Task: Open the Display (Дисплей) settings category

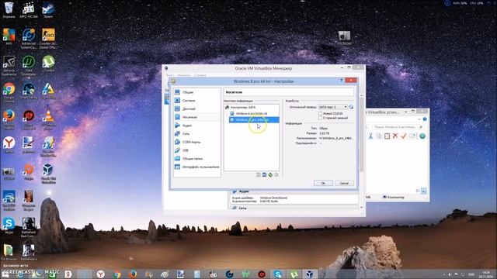Action: (196, 108)
